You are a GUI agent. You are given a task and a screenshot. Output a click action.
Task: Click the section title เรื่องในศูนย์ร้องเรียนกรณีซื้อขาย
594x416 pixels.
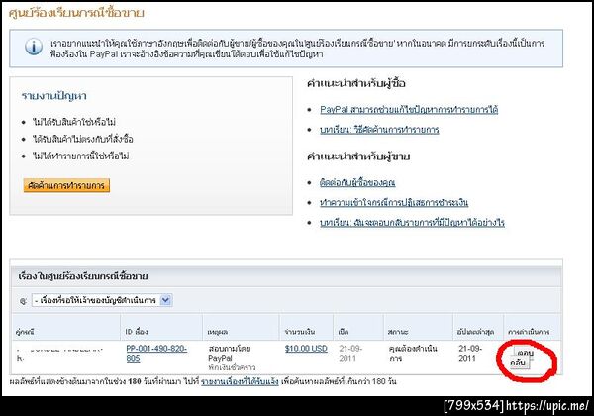[83, 276]
